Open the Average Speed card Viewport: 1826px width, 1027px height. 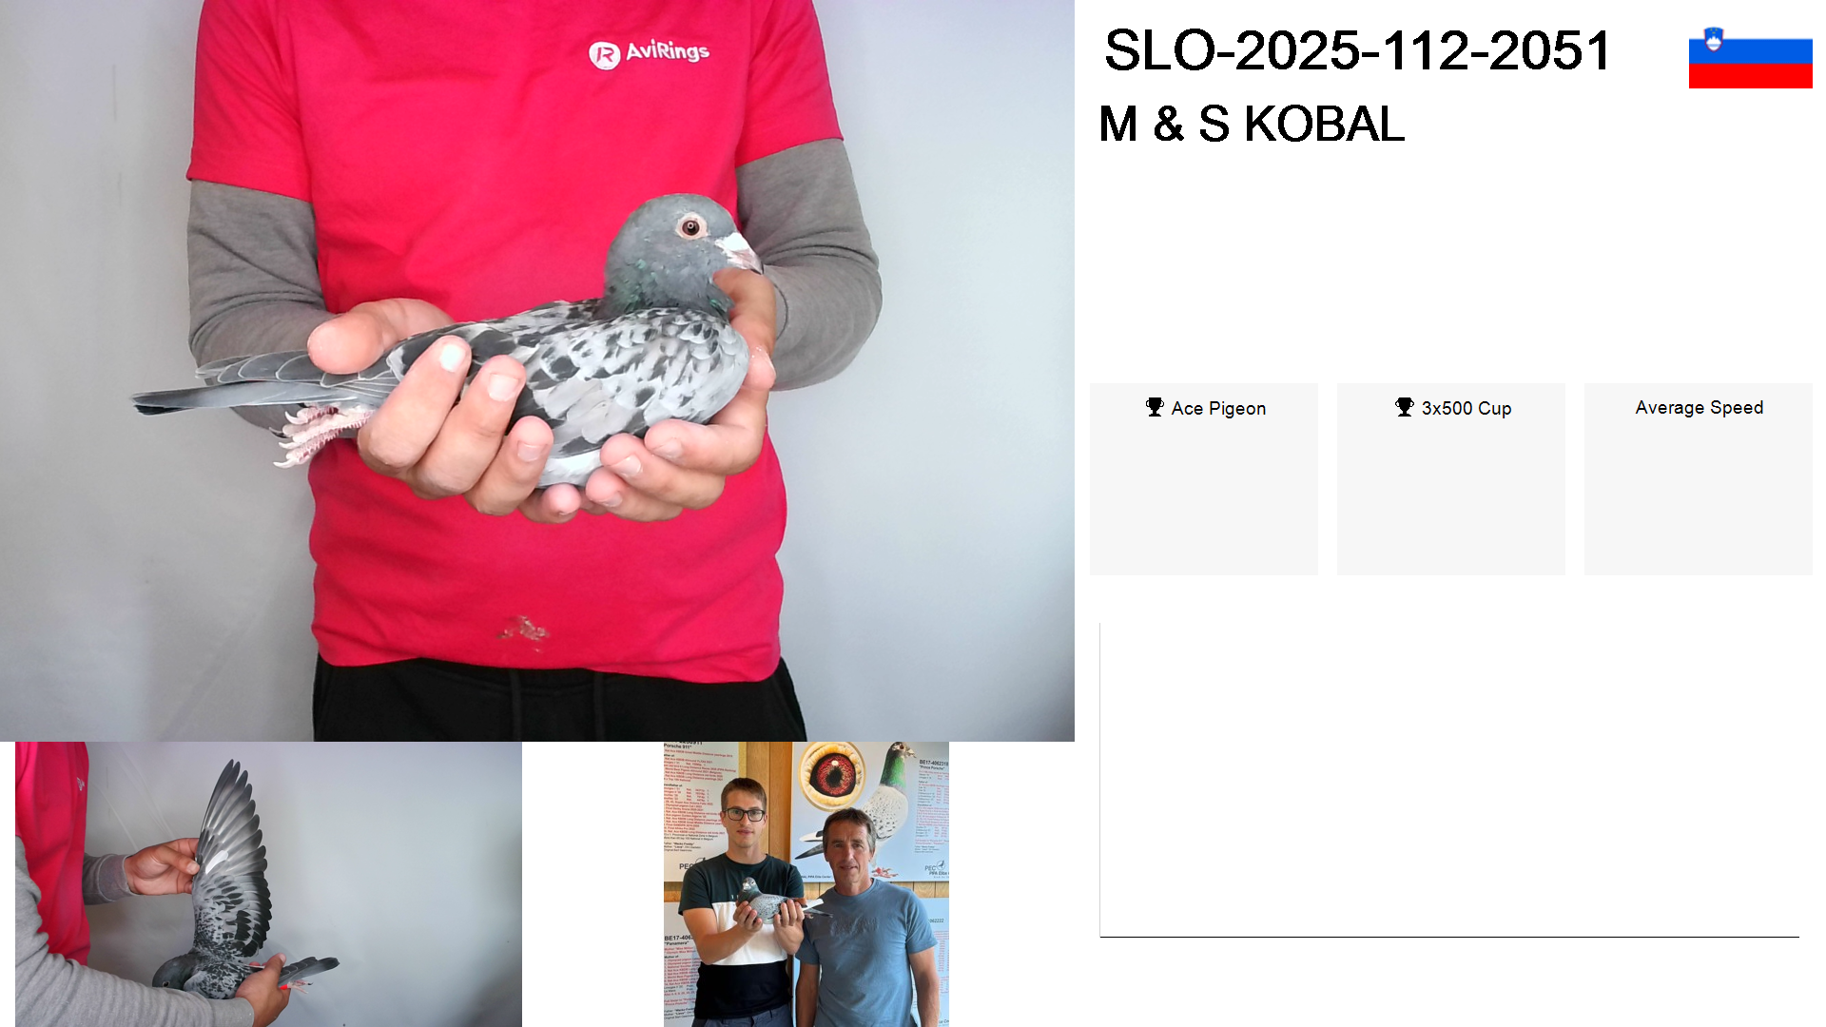[x=1699, y=478]
